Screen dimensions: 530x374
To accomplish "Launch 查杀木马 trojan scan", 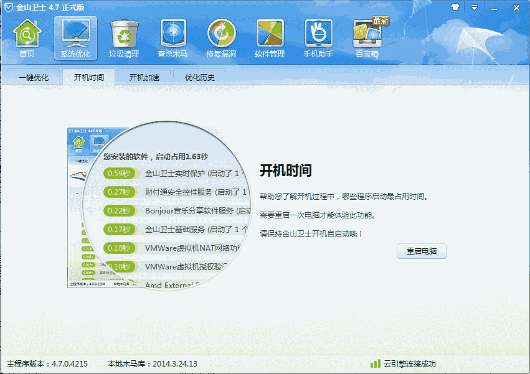I will click(x=173, y=38).
